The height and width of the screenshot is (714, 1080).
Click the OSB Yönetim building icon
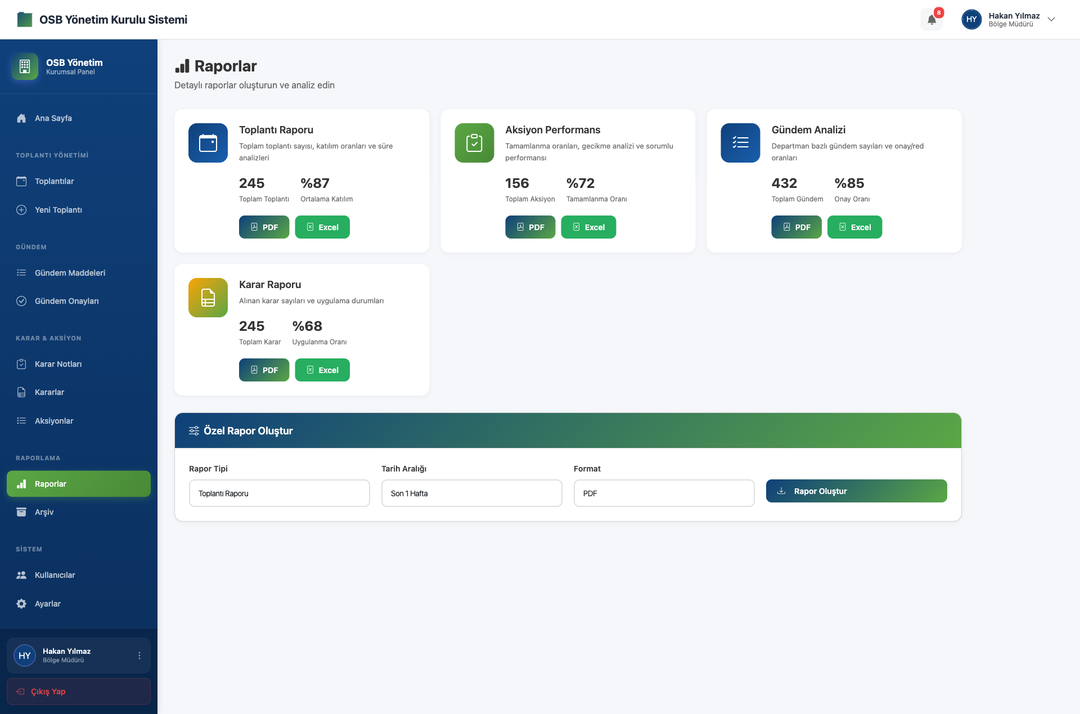click(25, 66)
